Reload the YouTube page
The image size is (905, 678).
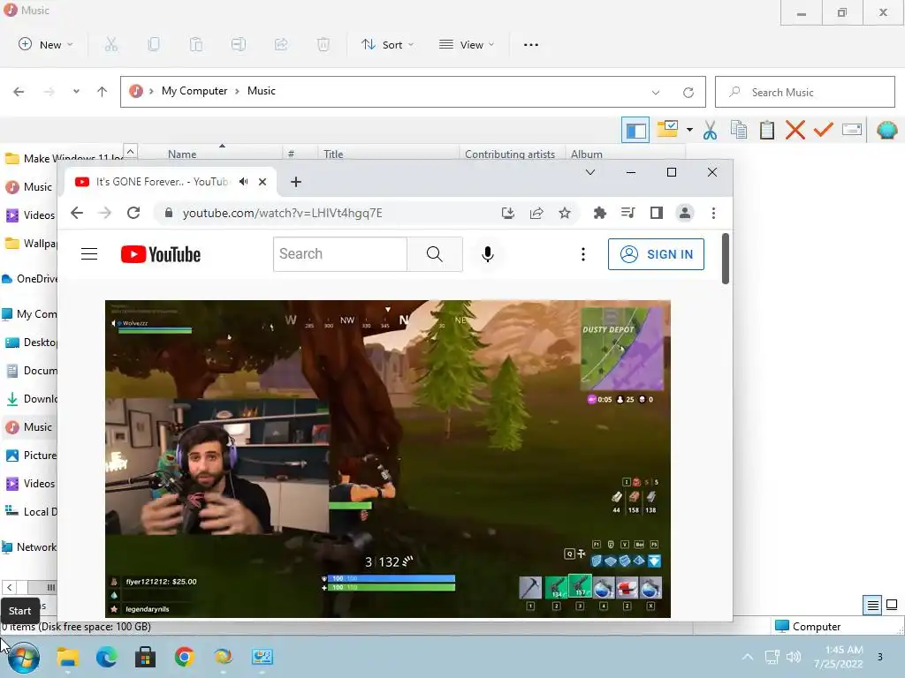(133, 213)
